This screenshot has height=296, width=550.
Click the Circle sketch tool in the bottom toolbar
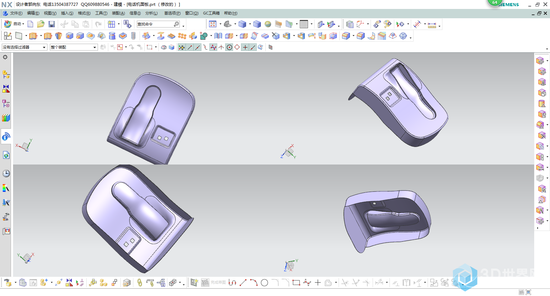click(x=264, y=283)
